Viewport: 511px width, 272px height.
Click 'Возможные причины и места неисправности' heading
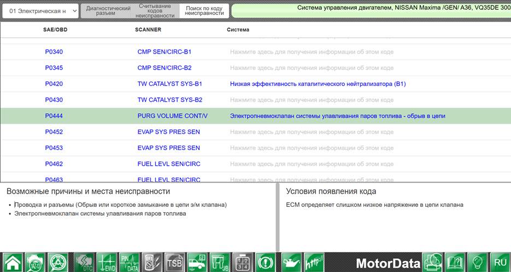click(88, 192)
